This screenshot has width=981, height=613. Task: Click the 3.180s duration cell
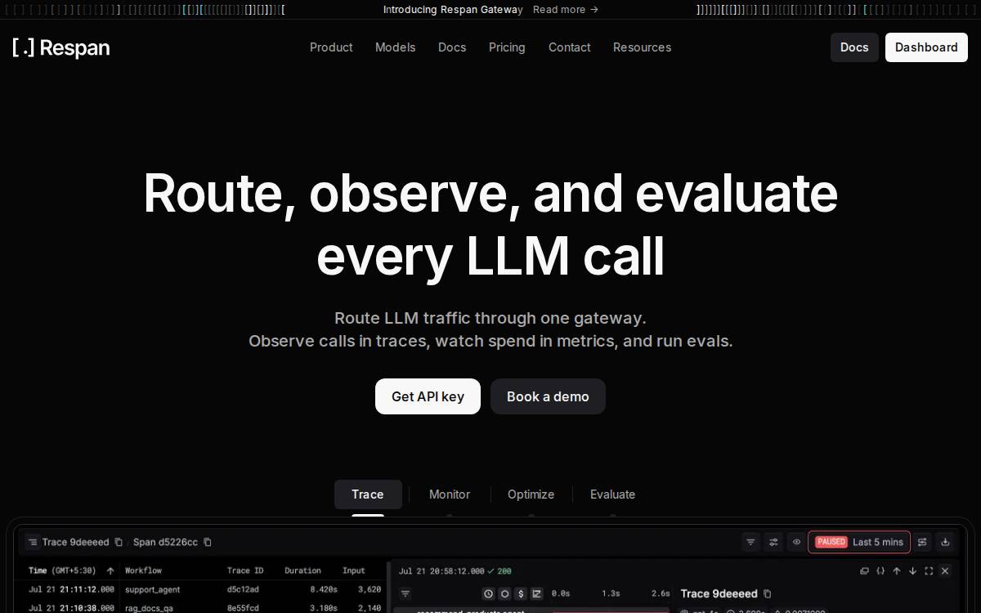[324, 608]
